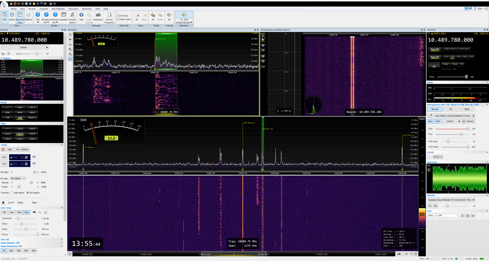This screenshot has width=489, height=261.
Task: Adjust the Drive slider in Transmit panel
Action: point(466,77)
